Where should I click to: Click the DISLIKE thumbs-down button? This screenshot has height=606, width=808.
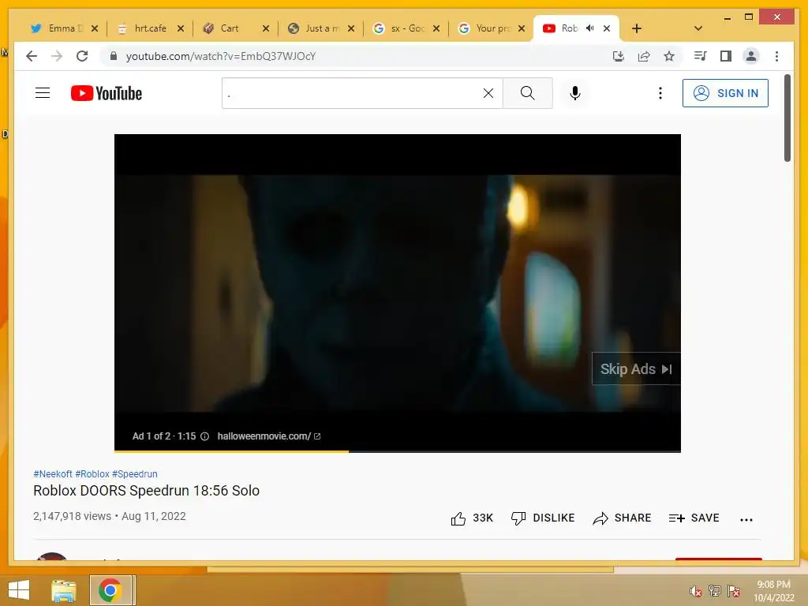point(543,518)
